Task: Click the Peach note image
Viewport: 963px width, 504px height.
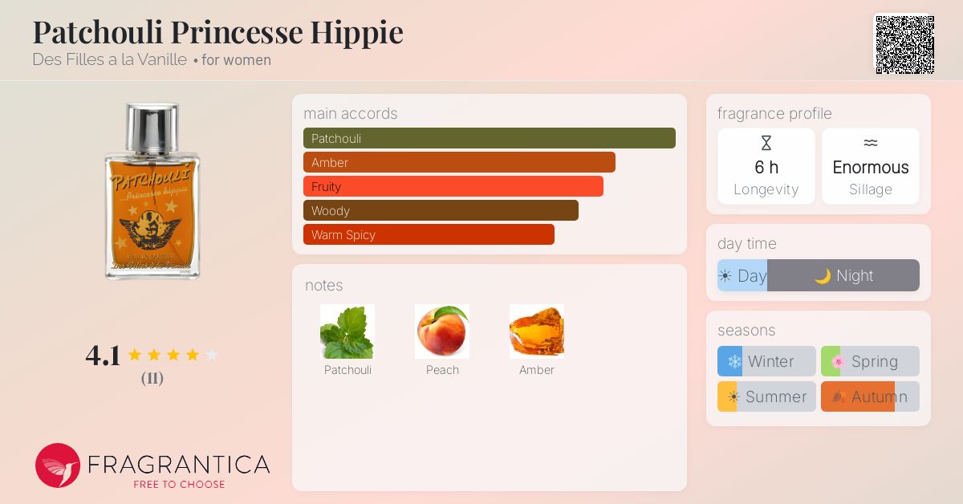Action: pyautogui.click(x=442, y=331)
